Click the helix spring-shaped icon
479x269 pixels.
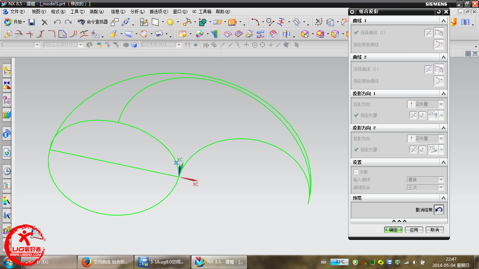coord(215,34)
